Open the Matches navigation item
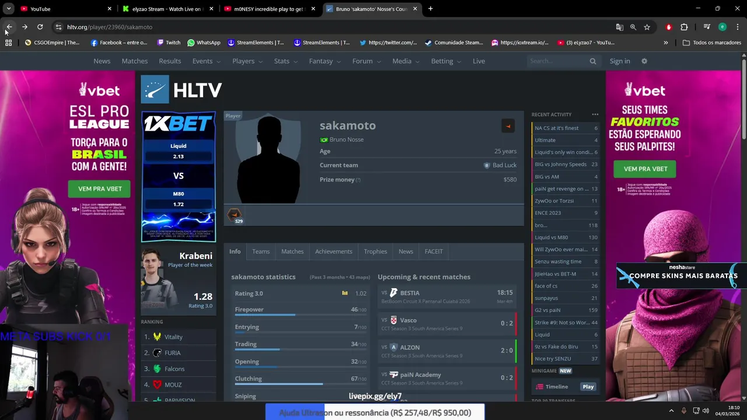Image resolution: width=747 pixels, height=420 pixels. coord(135,61)
